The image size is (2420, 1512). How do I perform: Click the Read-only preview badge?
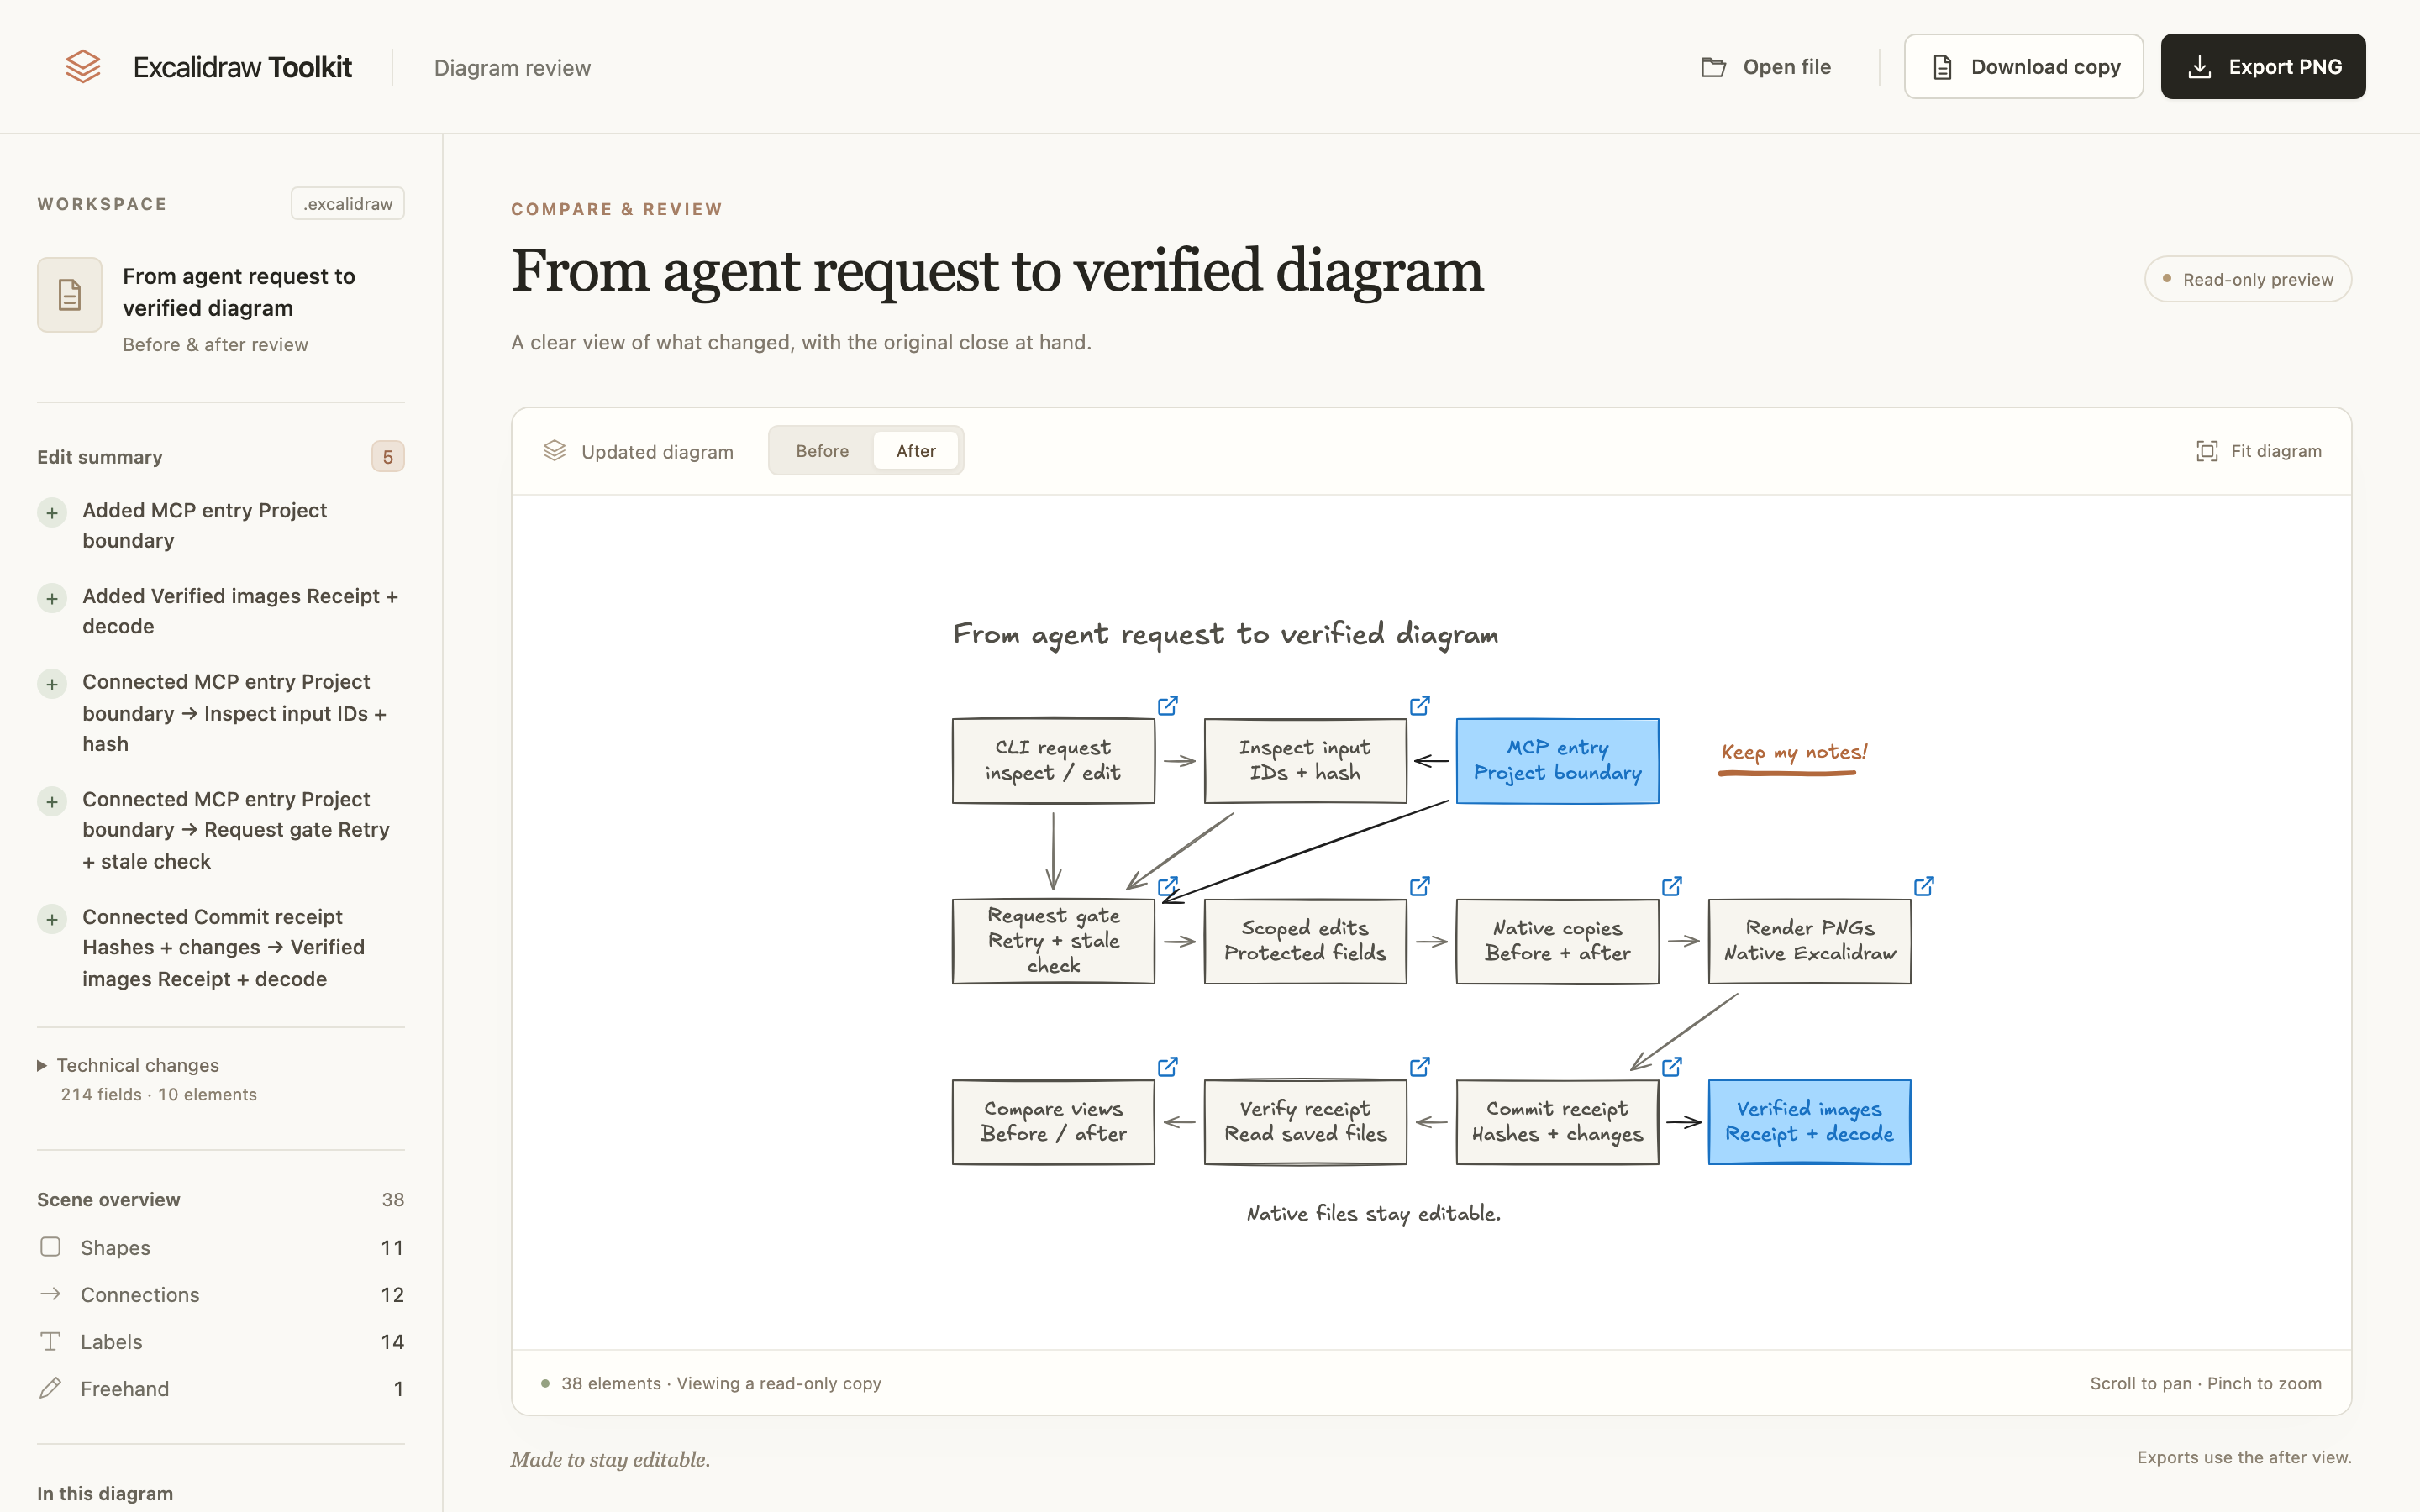[2248, 279]
